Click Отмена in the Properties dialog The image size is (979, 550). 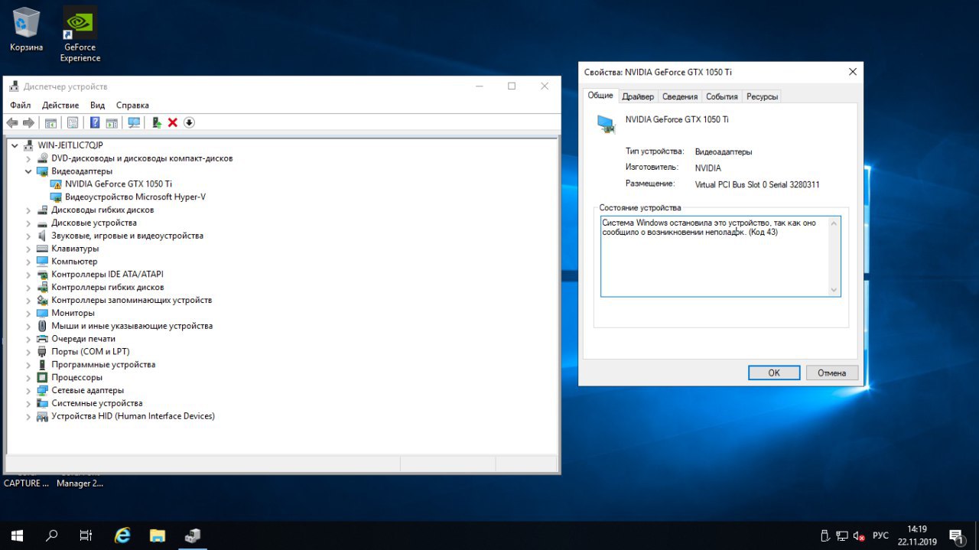832,373
